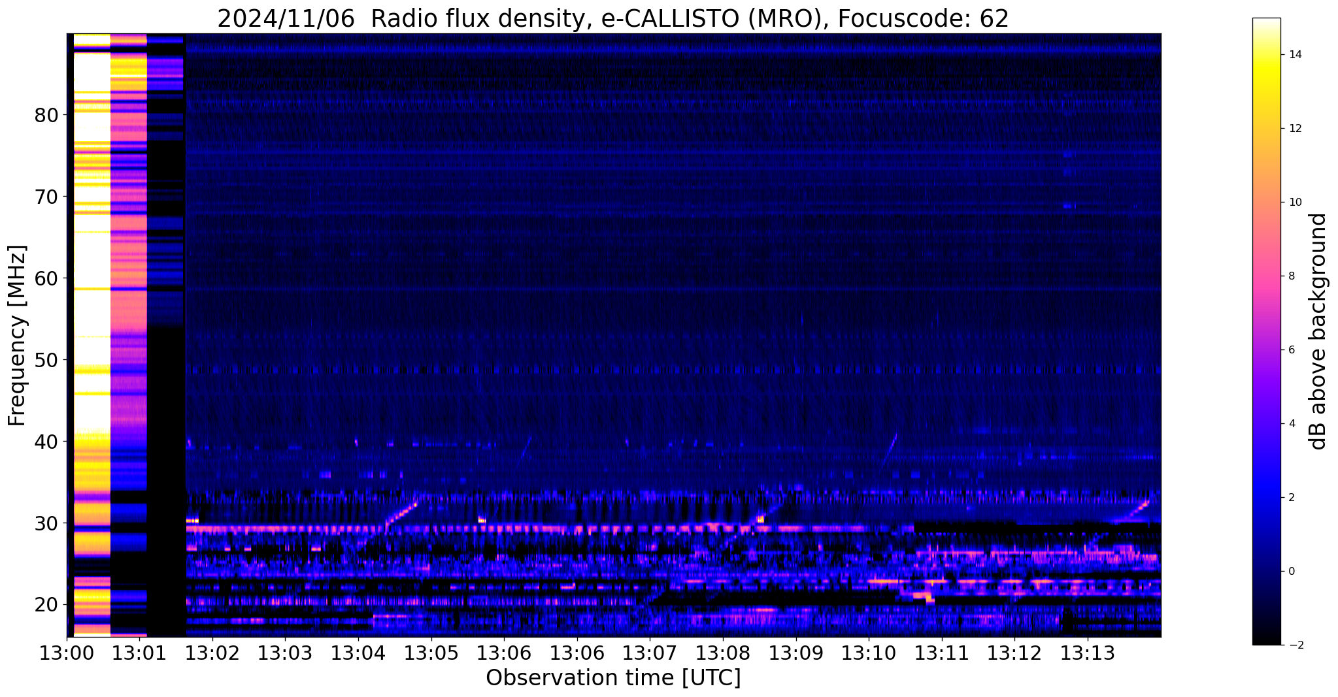Click the color scale gradient bar
Image resolution: width=1338 pixels, height=697 pixels.
tap(1266, 331)
